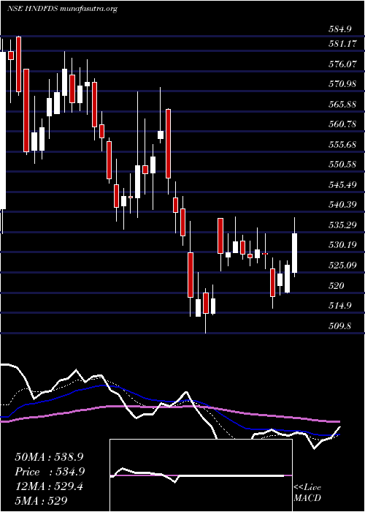Click the 565.88 price axis label
Image resolution: width=365 pixels, height=512 pixels.
[342, 104]
